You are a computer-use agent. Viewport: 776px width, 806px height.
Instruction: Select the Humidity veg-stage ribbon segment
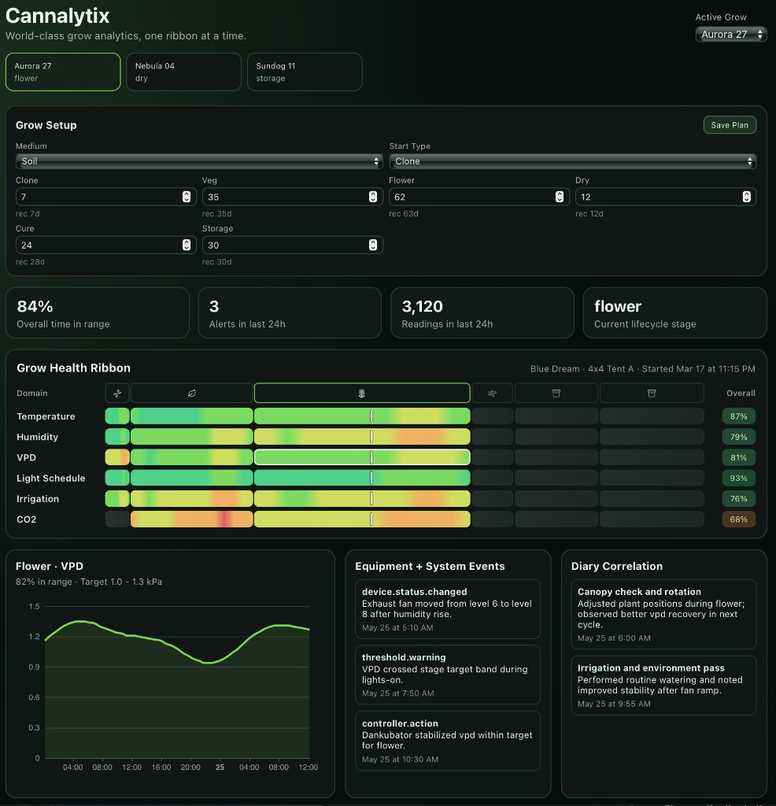(192, 436)
